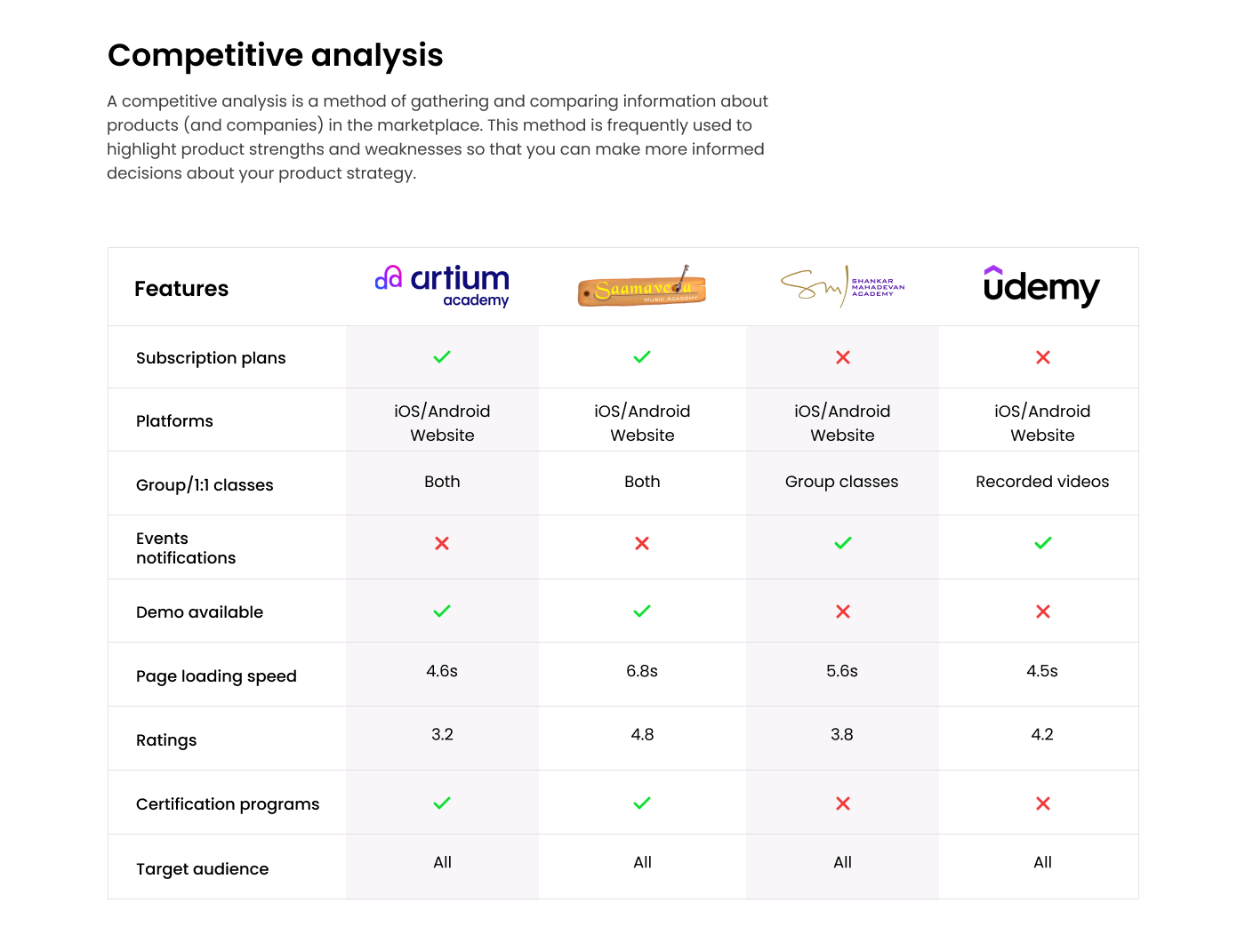Click the Shankar Mahadevan Academy logo

click(x=842, y=286)
